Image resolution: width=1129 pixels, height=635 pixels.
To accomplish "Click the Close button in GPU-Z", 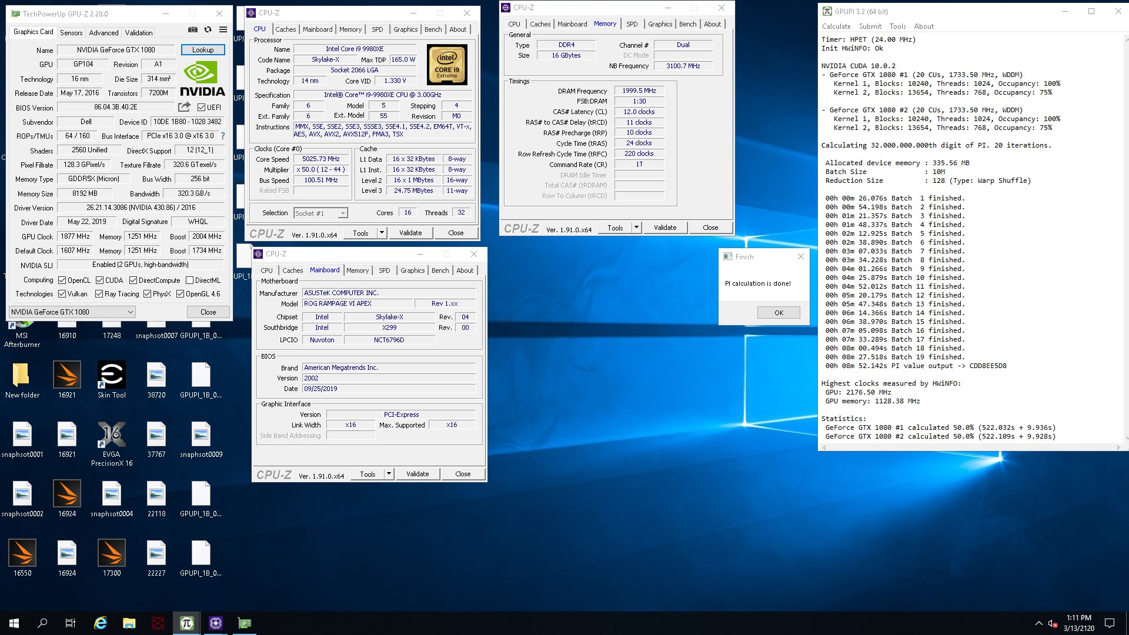I will [x=208, y=312].
